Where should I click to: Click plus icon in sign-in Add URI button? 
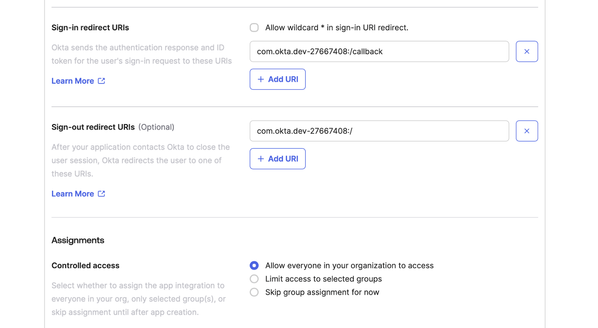click(261, 79)
